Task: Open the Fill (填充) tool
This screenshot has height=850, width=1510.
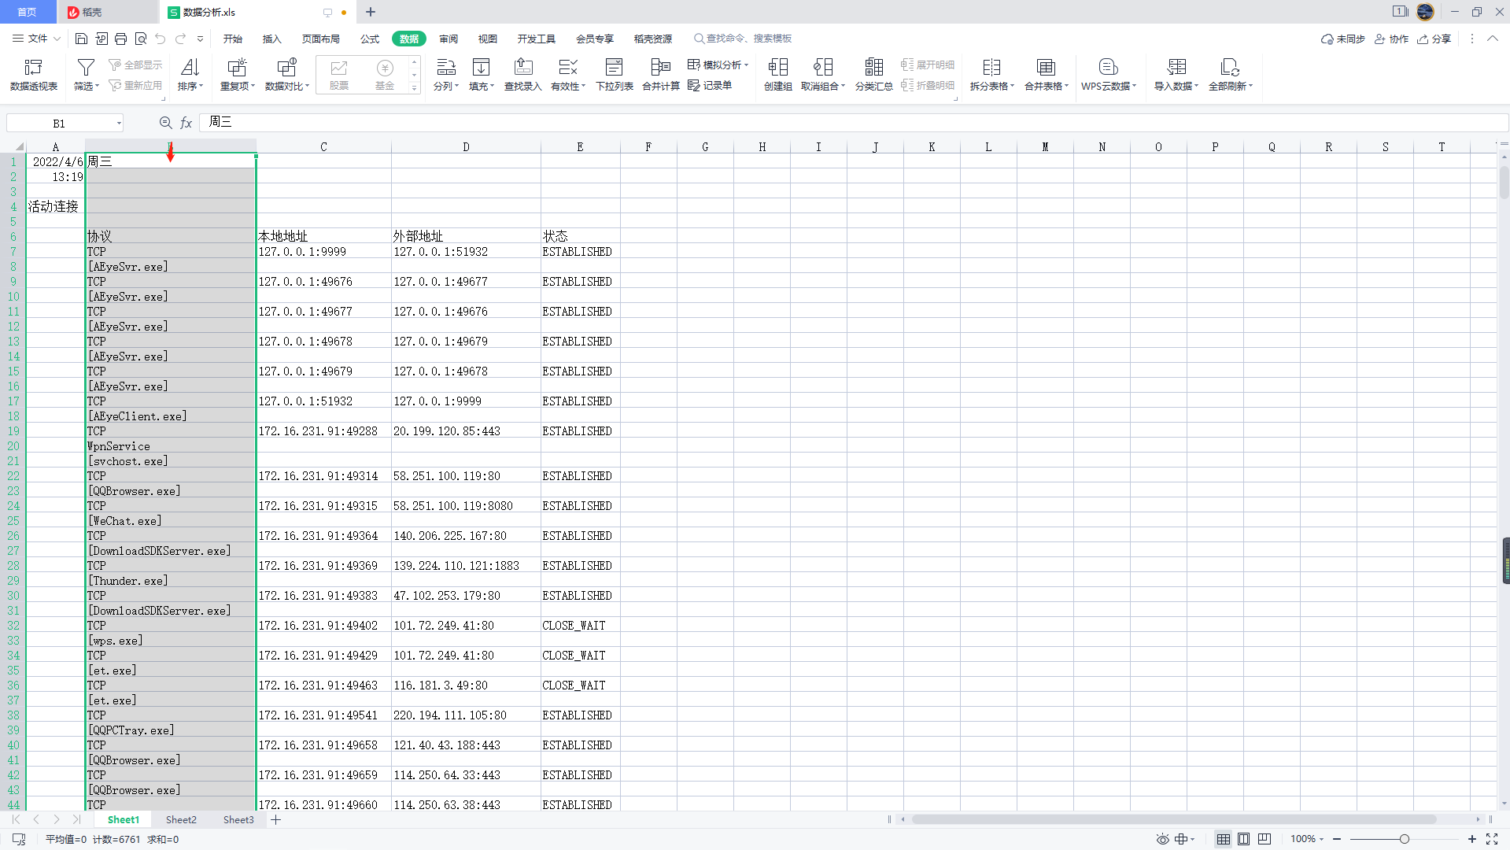Action: pos(481,75)
